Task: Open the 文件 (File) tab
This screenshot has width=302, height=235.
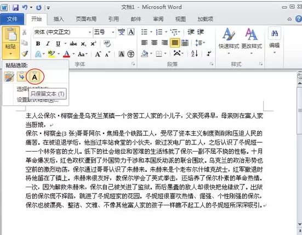Action: coord(12,19)
